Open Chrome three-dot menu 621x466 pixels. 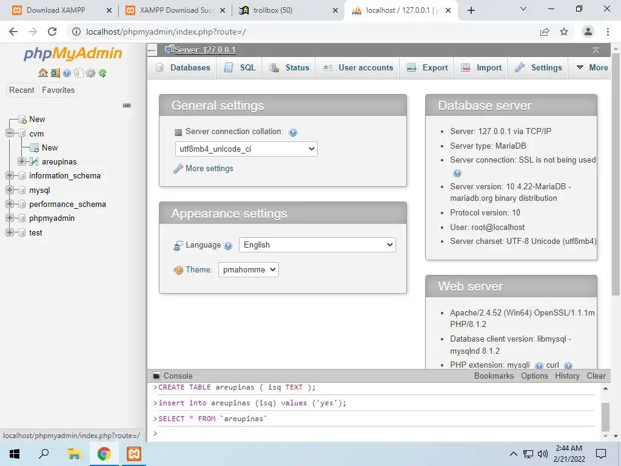tap(608, 32)
